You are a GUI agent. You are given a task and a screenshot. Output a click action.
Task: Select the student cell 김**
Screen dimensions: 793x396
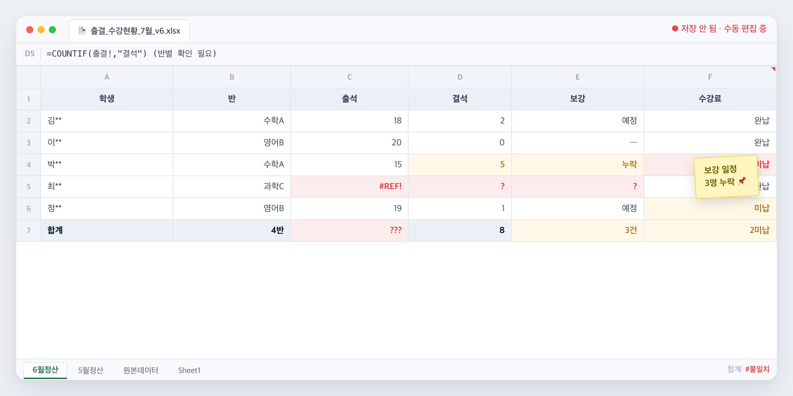pos(107,121)
